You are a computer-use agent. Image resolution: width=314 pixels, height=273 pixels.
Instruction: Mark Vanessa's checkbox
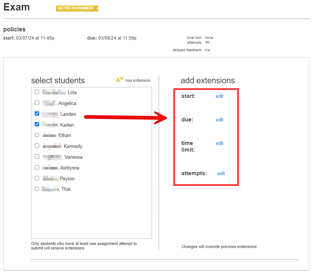[37, 156]
